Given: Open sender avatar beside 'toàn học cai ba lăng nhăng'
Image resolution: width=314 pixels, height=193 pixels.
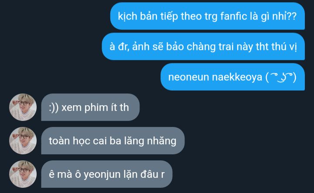Looking at the screenshot, I should click(x=23, y=141).
